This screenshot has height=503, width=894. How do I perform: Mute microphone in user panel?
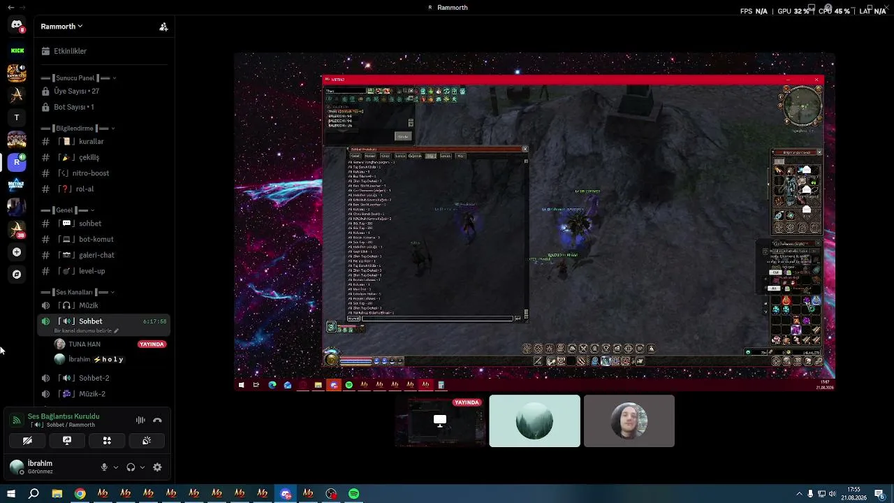click(104, 467)
